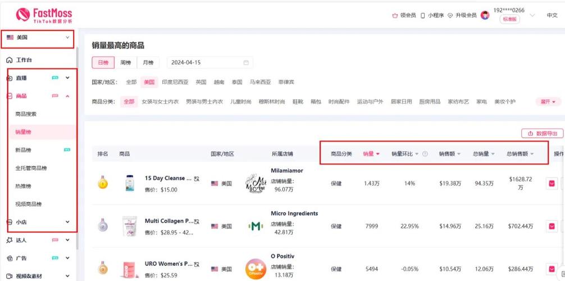565x281 pixels.
Task: Select category 美妆个护
Action: point(505,102)
